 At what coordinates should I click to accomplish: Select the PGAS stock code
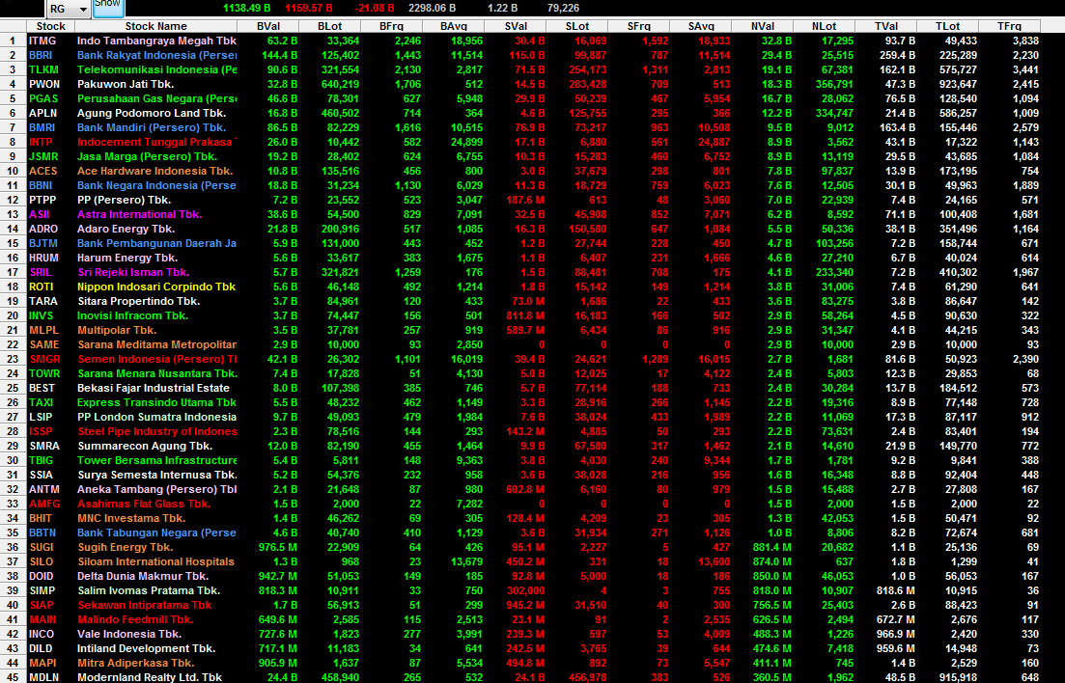point(43,98)
